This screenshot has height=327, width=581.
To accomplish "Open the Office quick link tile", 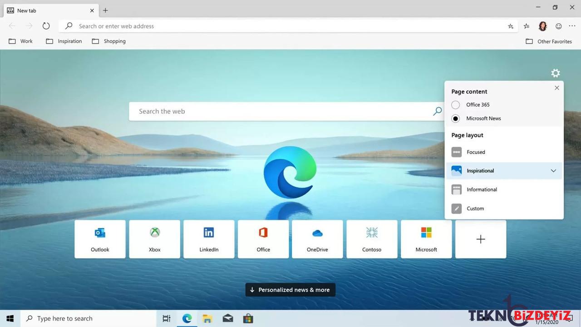I will 263,239.
